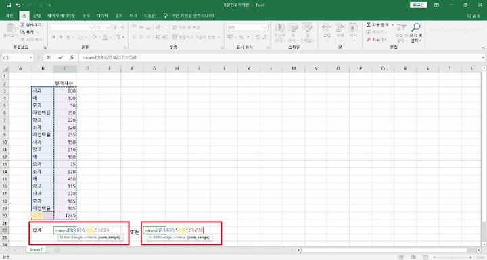The image size is (487, 260).
Task: Click the horizontal scrollbar
Action: tap(388, 250)
